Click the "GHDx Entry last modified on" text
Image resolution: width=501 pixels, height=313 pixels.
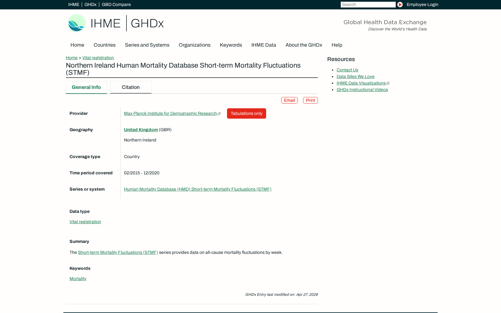281,295
